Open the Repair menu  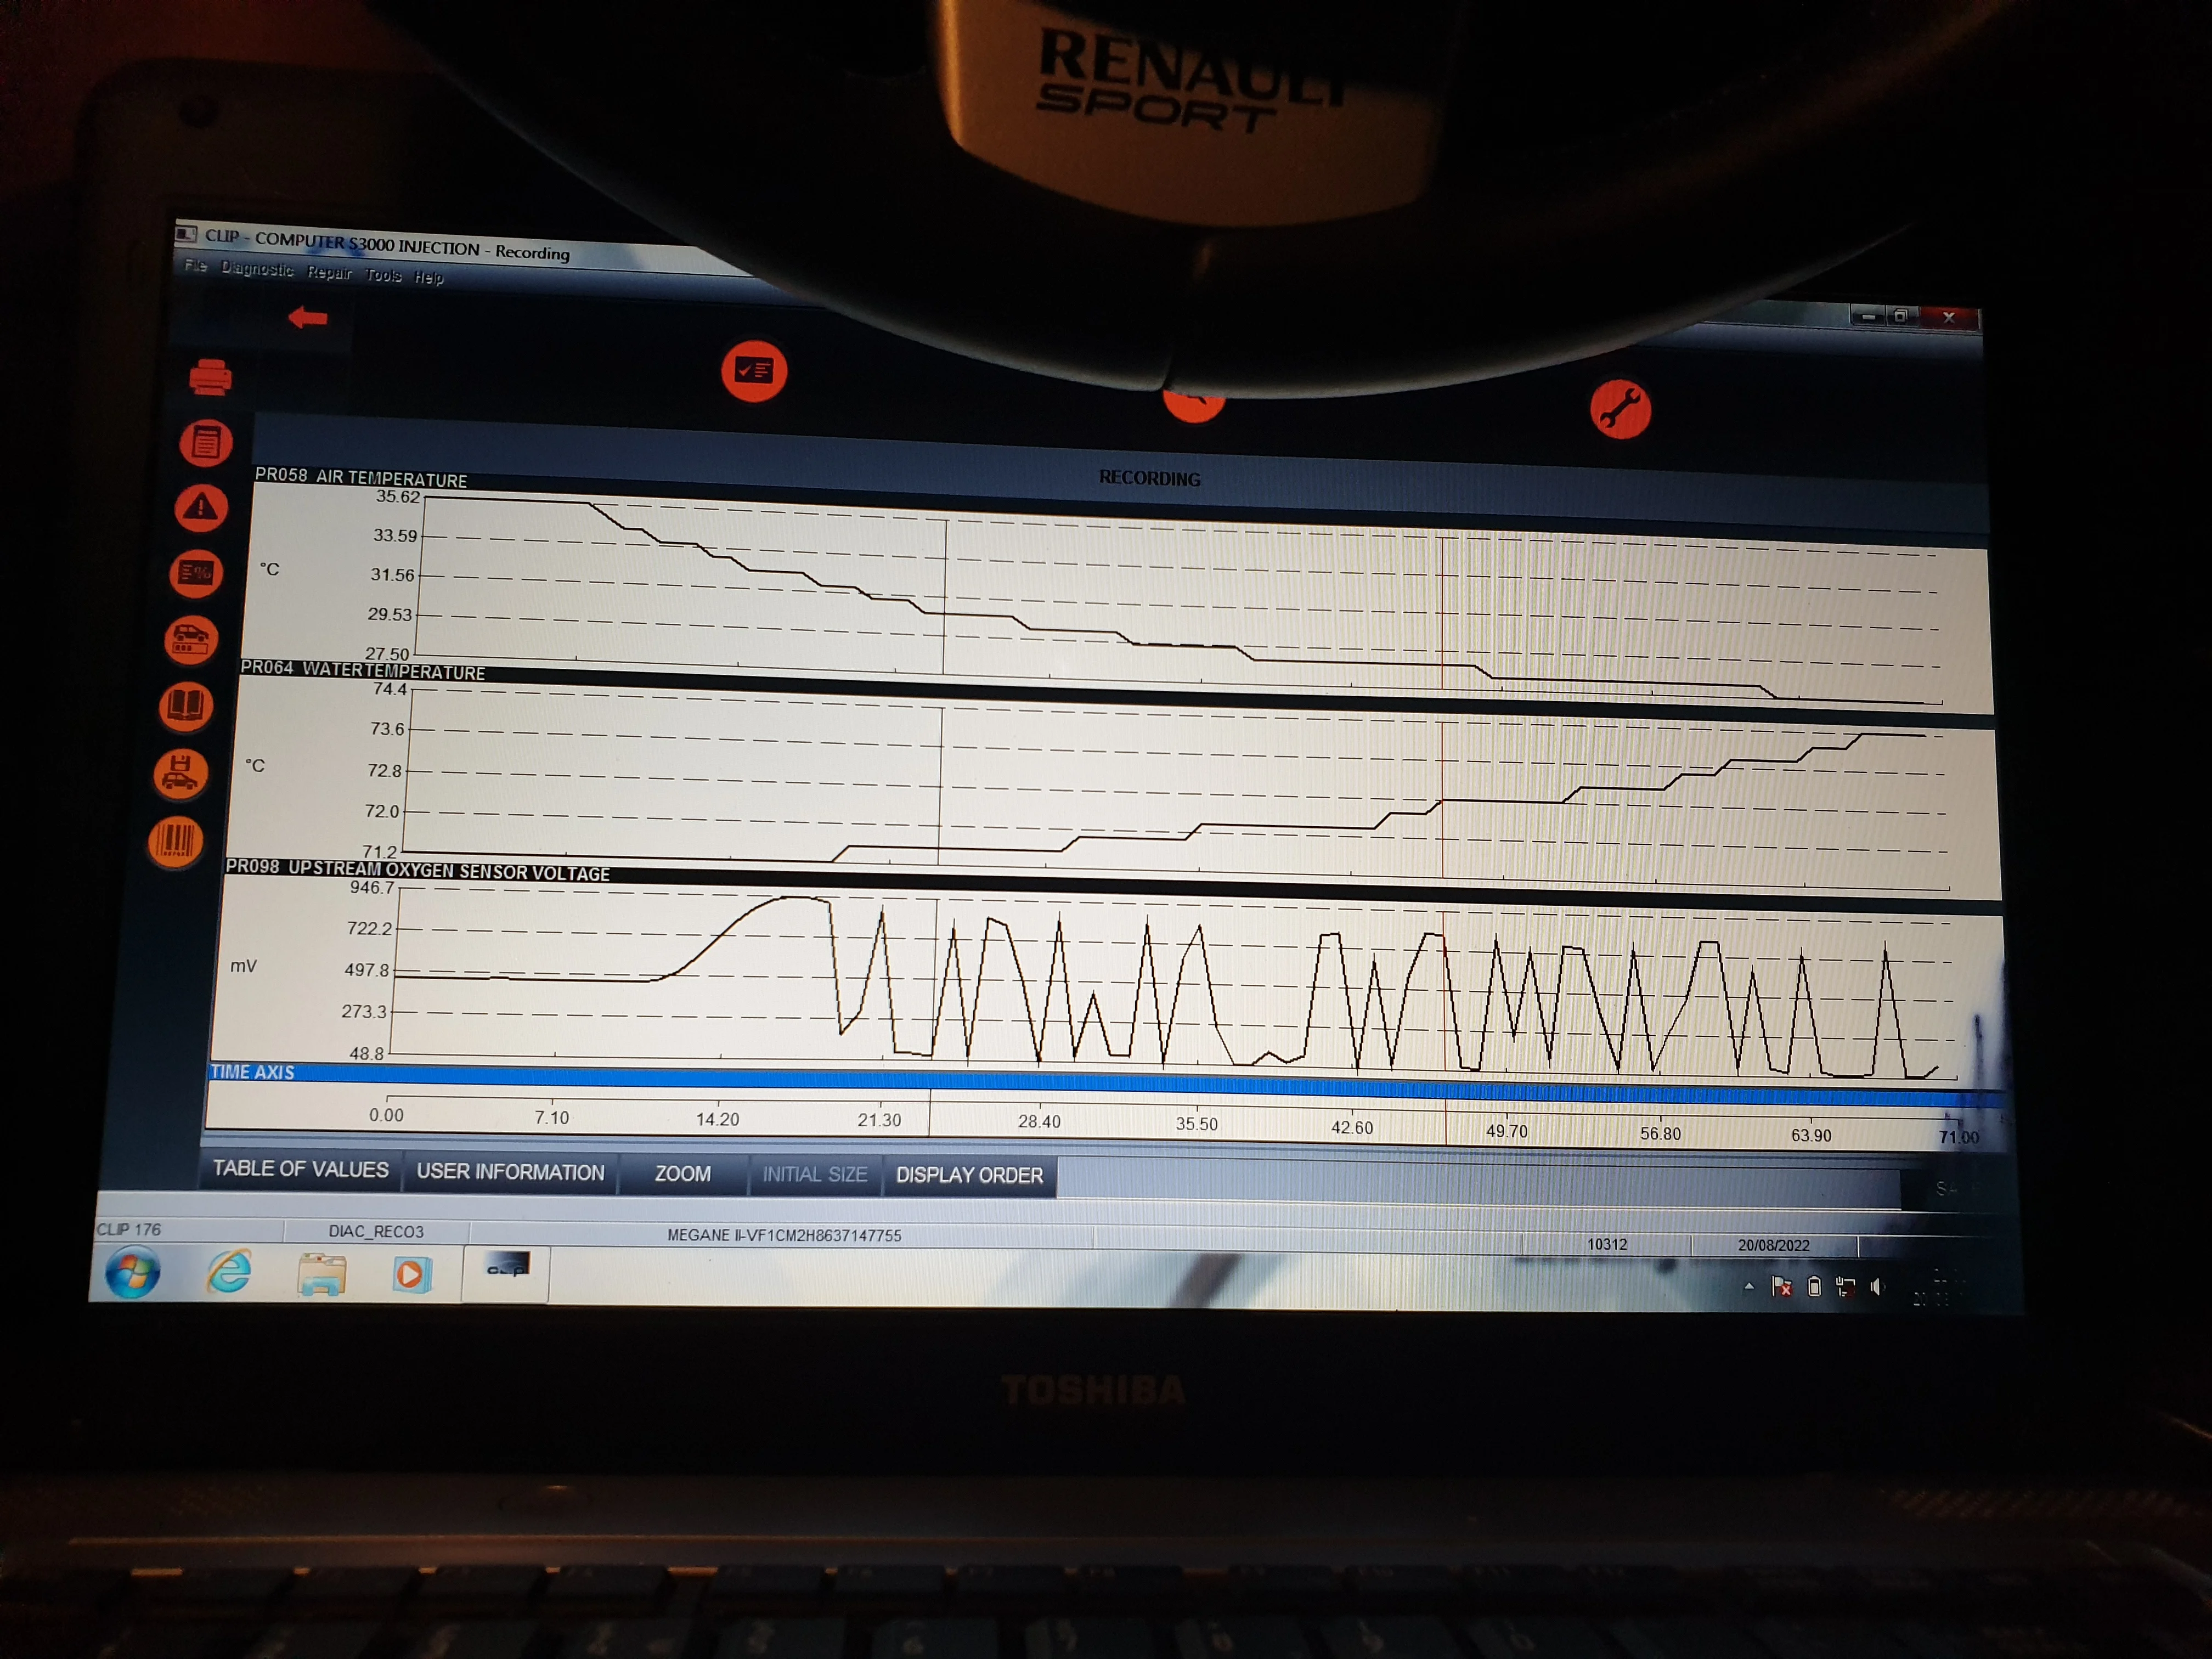pos(329,272)
